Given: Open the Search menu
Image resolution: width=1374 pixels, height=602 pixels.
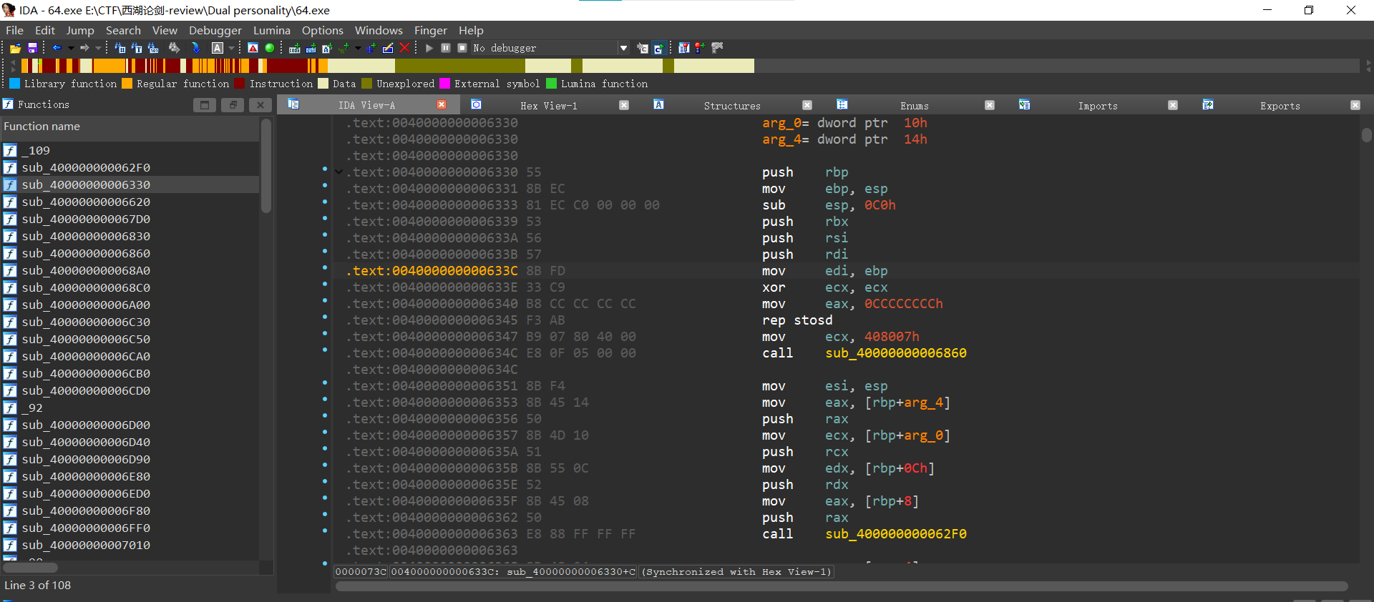Looking at the screenshot, I should point(123,30).
